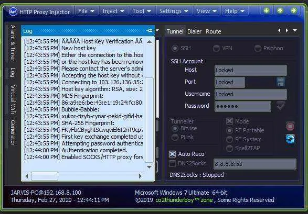Click the 'SHA-256 Fingerprint:' log line

pos(69,123)
